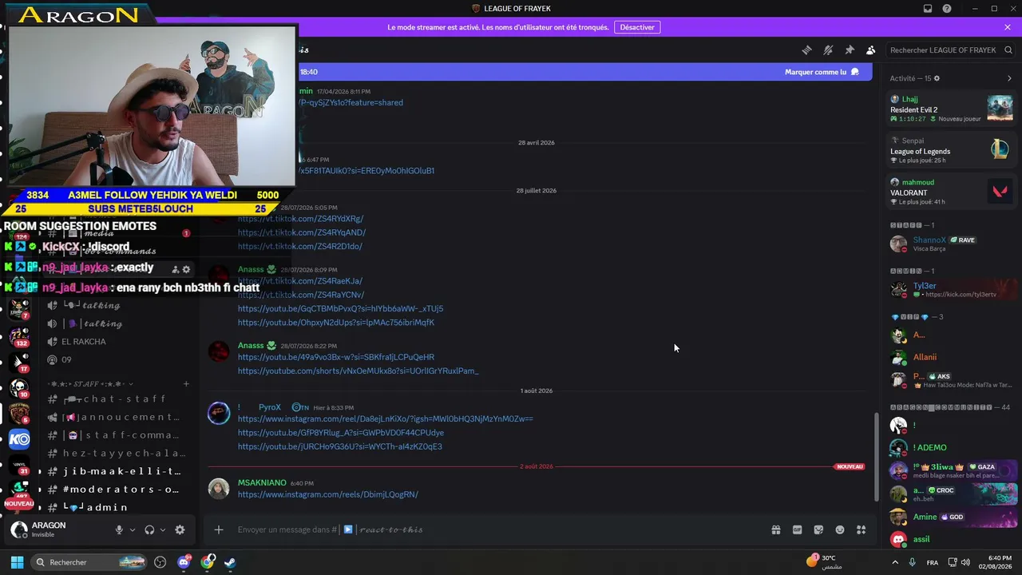The image size is (1022, 575).
Task: Toggle channel notification mute bell
Action: tap(828, 50)
